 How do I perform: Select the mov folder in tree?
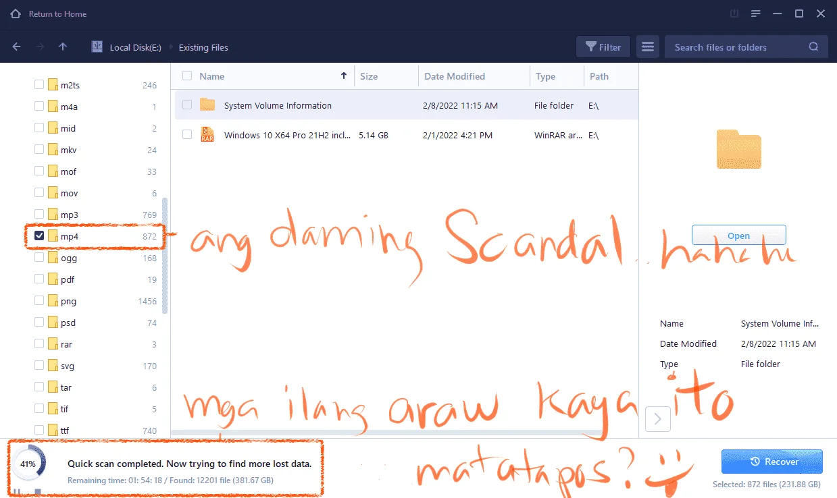coord(70,193)
